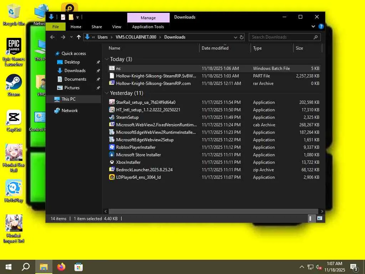The image size is (365, 274).
Task: Select the MicrosoftEdgeWebview2Setup file
Action: click(x=214, y=140)
